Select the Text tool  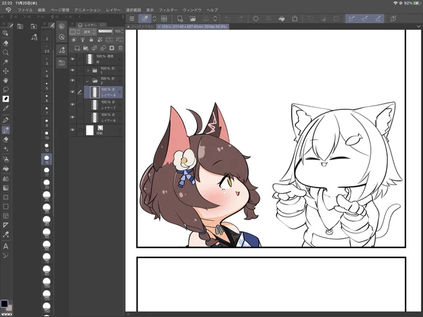tap(6, 246)
